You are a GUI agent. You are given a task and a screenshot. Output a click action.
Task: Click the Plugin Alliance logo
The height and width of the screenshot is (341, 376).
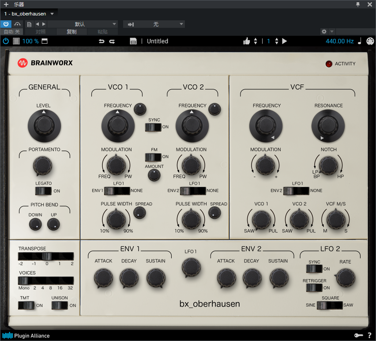26,336
